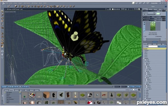Toggle the Atmosphere section bullet
Screen dimensions: 168x106
pyautogui.click(x=144, y=17)
